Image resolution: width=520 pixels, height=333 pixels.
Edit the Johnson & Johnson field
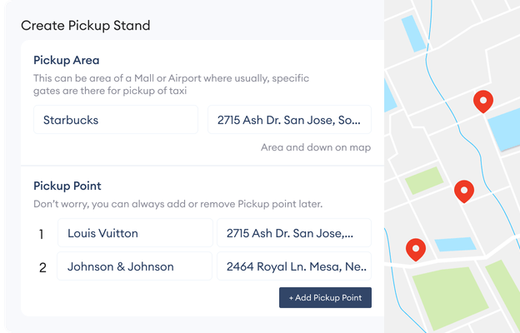134,266
